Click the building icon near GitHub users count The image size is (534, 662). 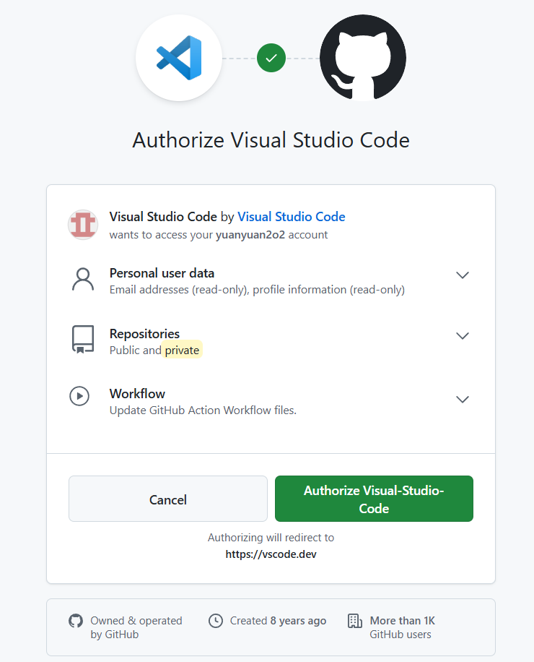tap(354, 620)
